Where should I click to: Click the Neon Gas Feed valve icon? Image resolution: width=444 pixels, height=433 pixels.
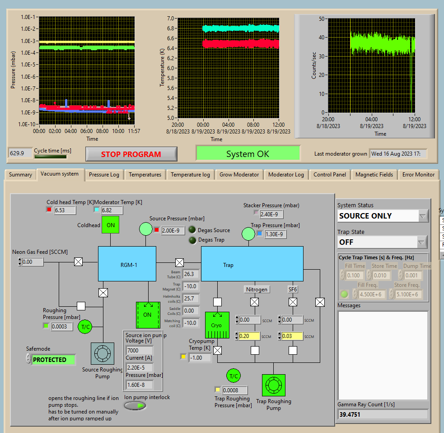78,262
